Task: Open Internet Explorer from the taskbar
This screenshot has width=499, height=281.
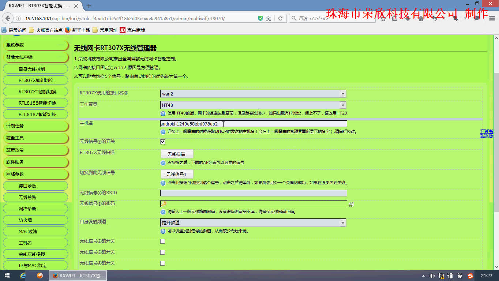Action: click(x=23, y=275)
